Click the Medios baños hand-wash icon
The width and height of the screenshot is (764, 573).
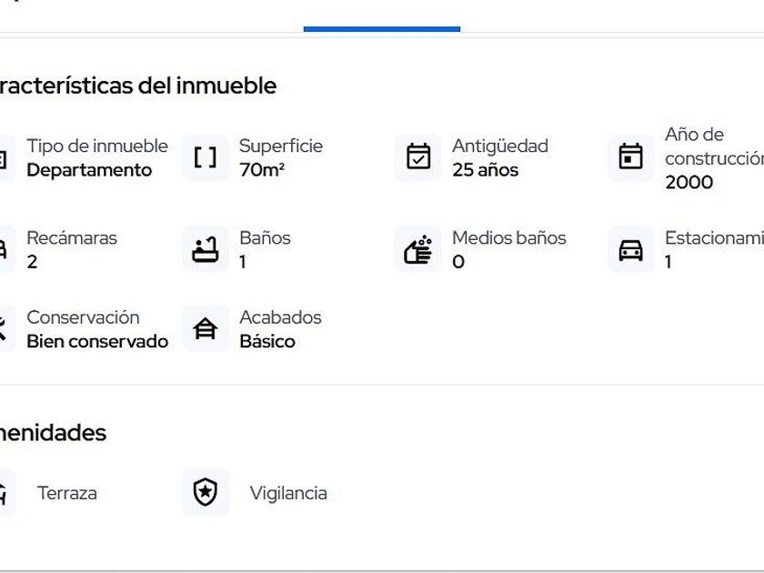[x=418, y=249]
